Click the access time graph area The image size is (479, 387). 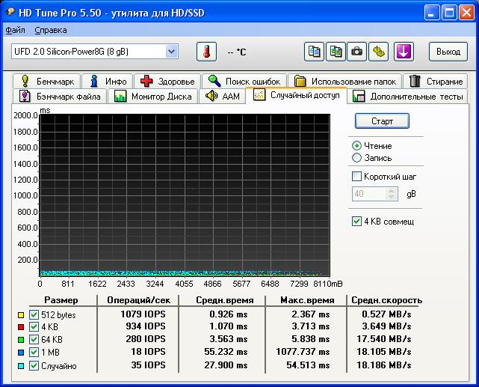[x=185, y=195]
